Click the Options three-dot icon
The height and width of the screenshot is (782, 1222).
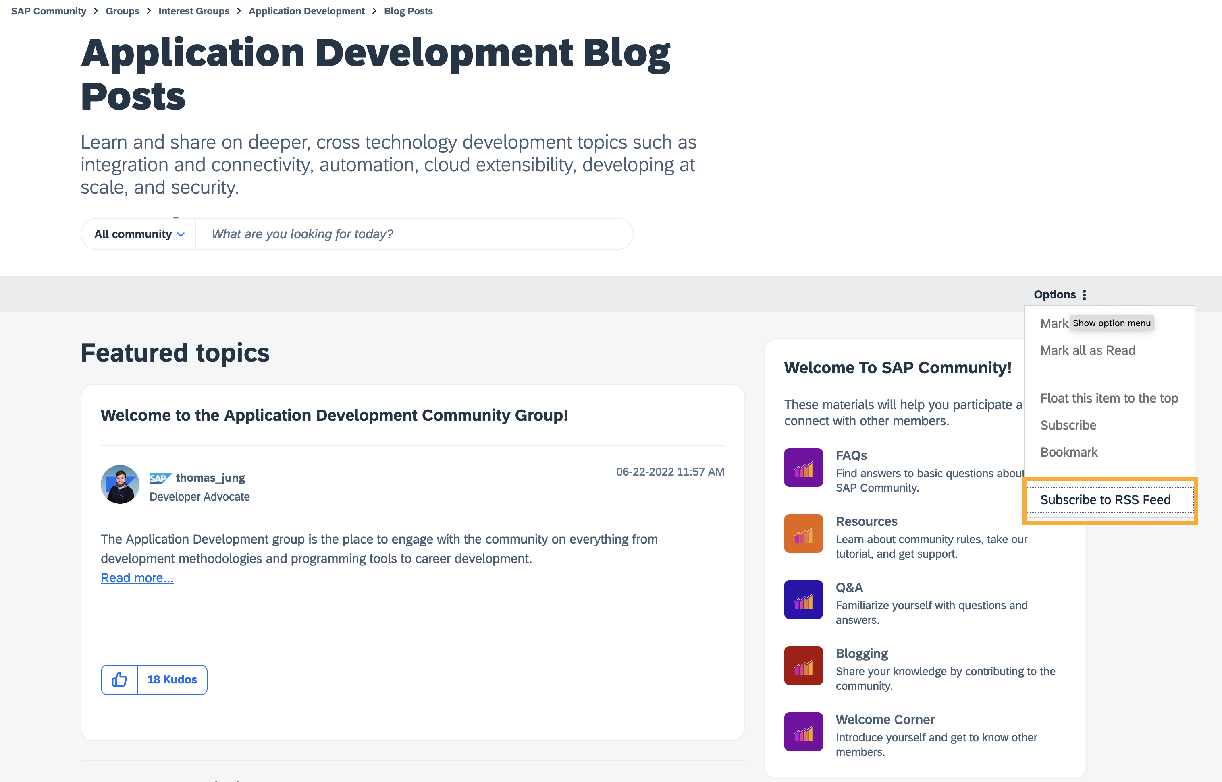pyautogui.click(x=1084, y=294)
